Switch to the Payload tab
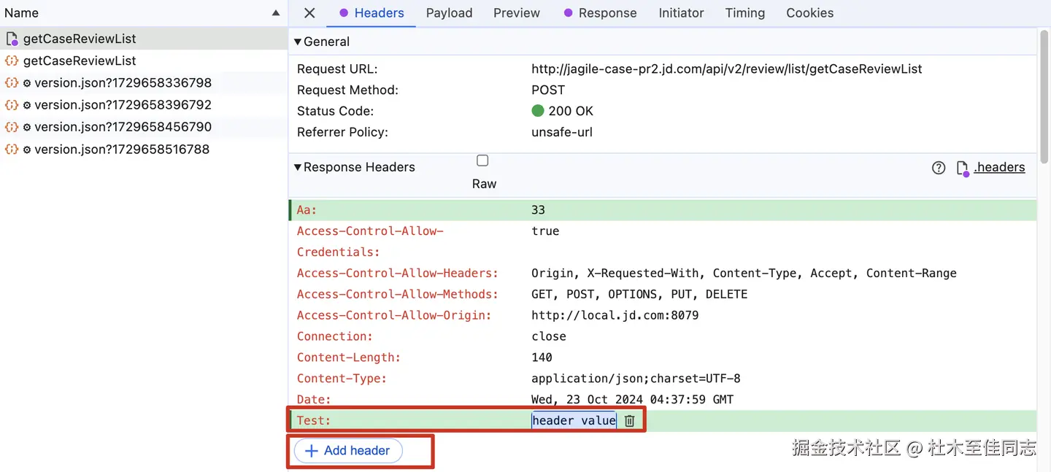 [449, 13]
